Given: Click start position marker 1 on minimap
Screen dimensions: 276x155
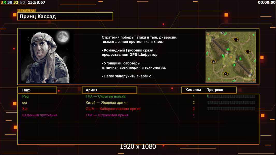Looking at the screenshot, I should coord(226,74).
